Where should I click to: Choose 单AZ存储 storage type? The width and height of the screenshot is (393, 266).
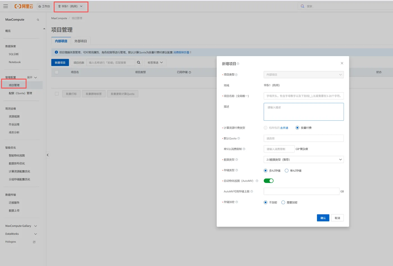[x=287, y=171]
